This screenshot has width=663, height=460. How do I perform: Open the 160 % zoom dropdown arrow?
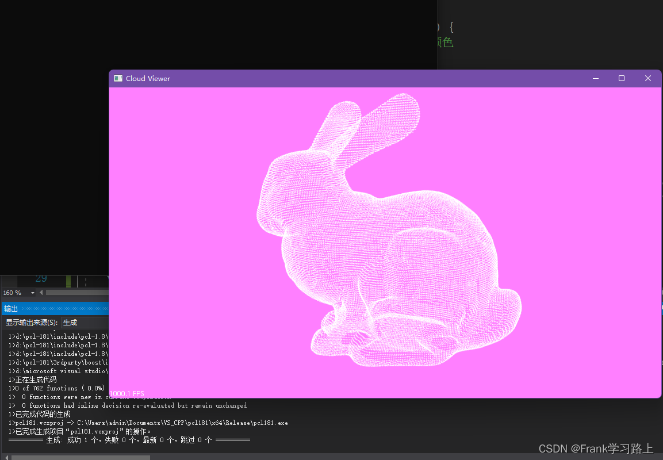pos(33,293)
